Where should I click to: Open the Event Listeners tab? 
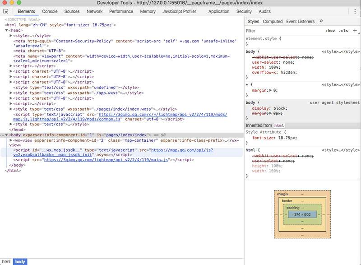point(300,21)
